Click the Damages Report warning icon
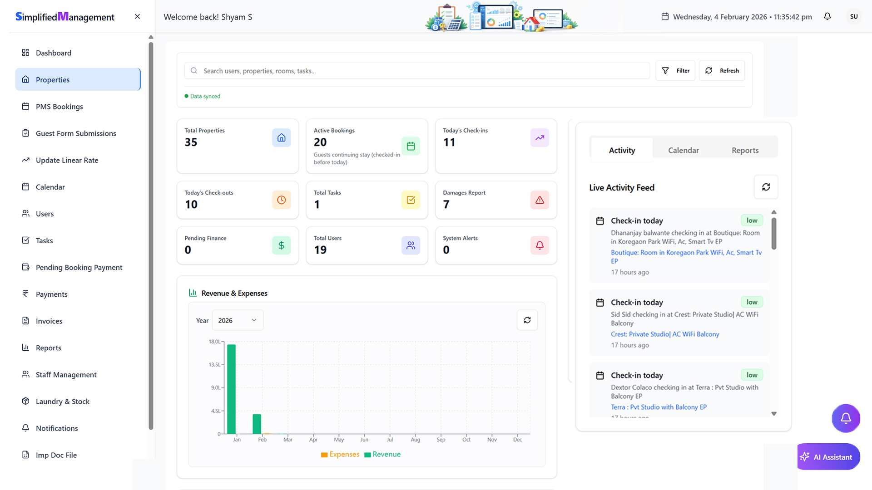Image resolution: width=872 pixels, height=490 pixels. point(540,200)
